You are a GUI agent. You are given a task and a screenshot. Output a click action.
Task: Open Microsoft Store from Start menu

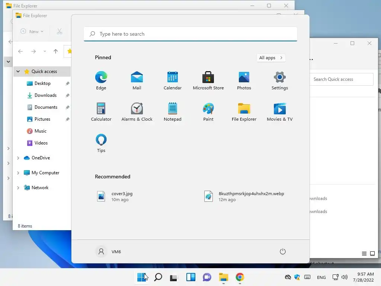(x=208, y=81)
